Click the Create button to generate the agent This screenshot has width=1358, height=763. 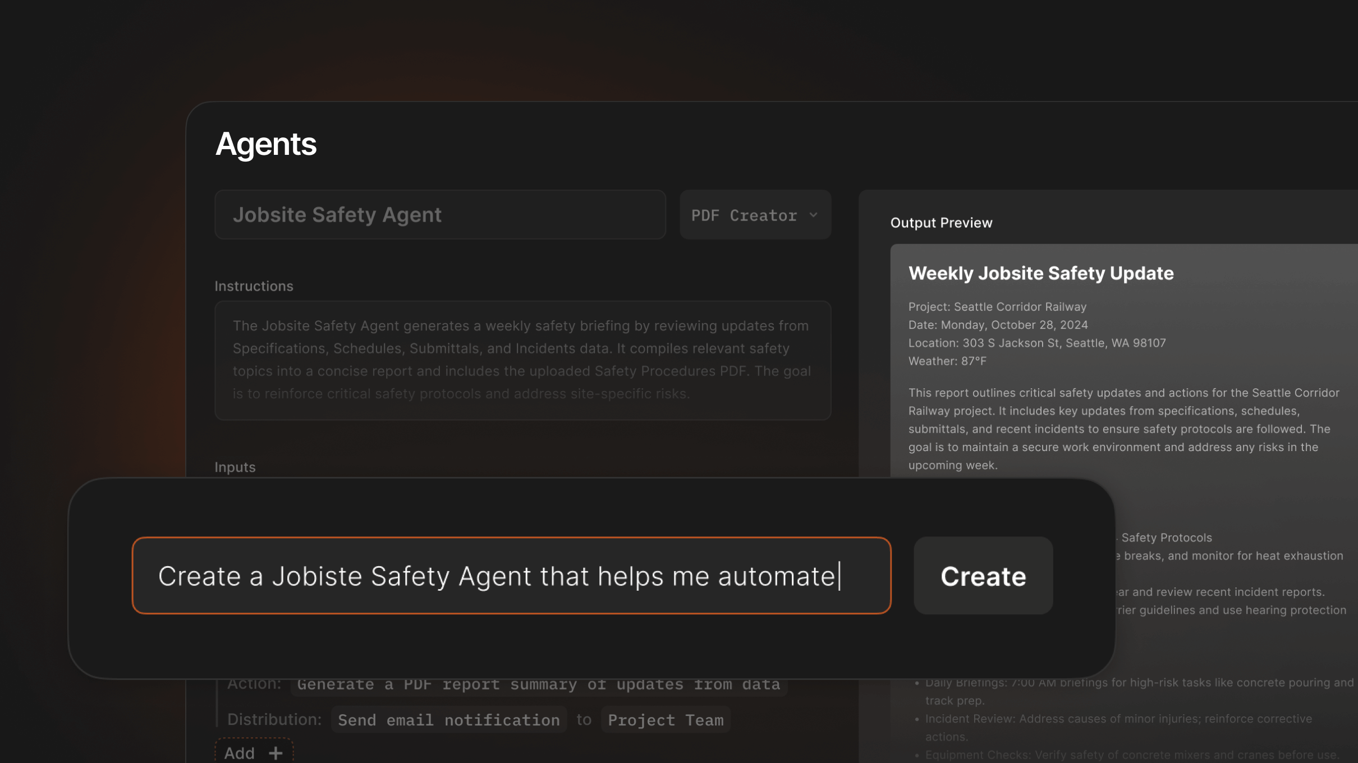[x=983, y=576]
